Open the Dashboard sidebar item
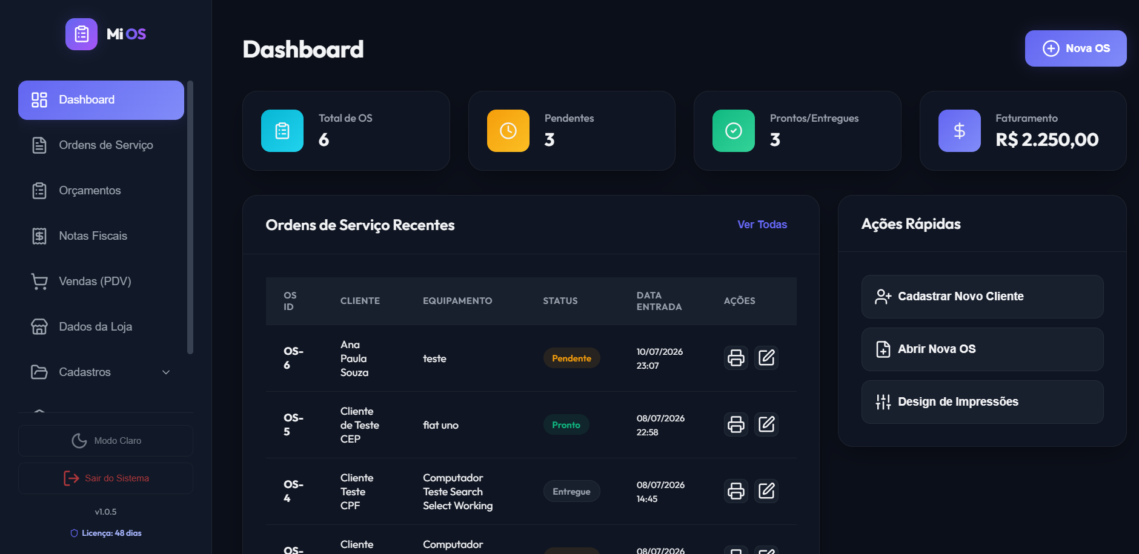Screen dimensions: 1139x554 pyautogui.click(x=101, y=100)
